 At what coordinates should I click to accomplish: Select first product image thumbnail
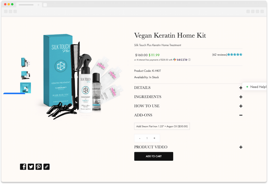click(26, 62)
